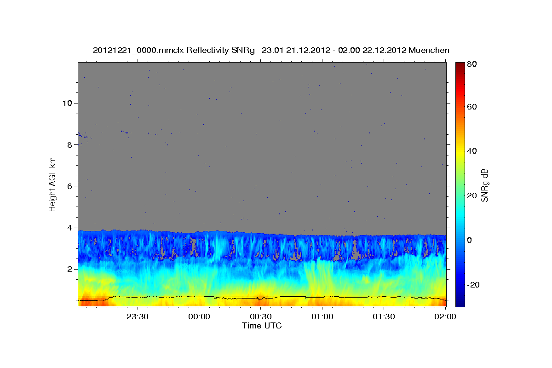Click the colorbar value 60
The image size is (552, 368).
pyautogui.click(x=472, y=107)
